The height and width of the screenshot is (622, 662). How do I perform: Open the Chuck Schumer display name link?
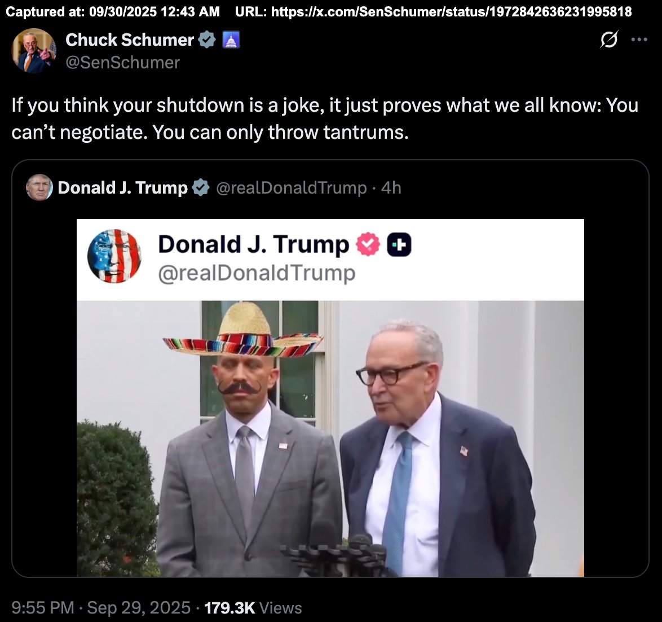point(130,40)
